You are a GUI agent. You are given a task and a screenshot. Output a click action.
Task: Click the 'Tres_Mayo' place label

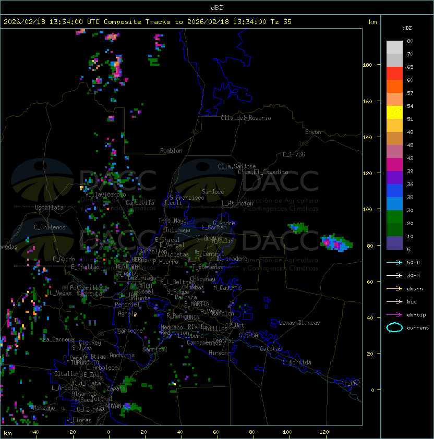pos(172,221)
